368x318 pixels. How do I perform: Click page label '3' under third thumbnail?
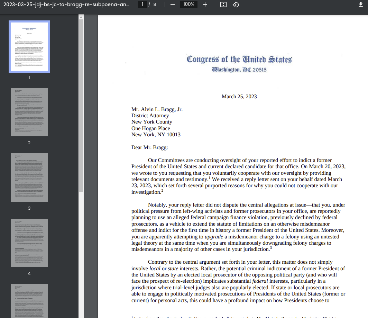coord(29,208)
